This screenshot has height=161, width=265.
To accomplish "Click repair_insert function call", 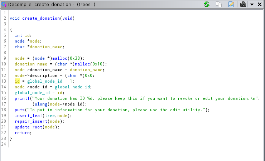I will pos(31,122).
